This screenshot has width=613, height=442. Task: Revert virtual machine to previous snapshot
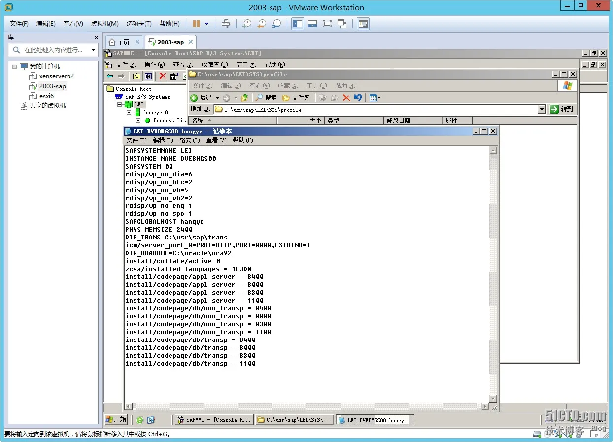click(262, 24)
